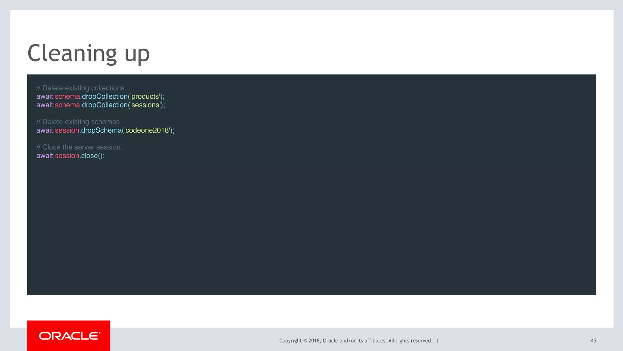
Task: Click the 'products' string in the code
Action: [145, 97]
